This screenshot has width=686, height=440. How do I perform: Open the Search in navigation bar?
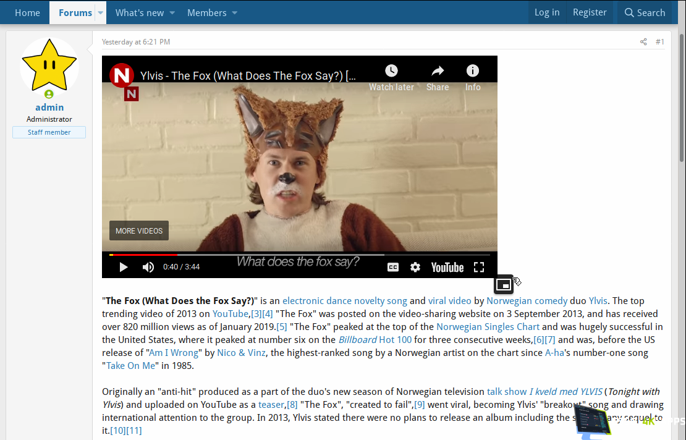[x=645, y=12]
